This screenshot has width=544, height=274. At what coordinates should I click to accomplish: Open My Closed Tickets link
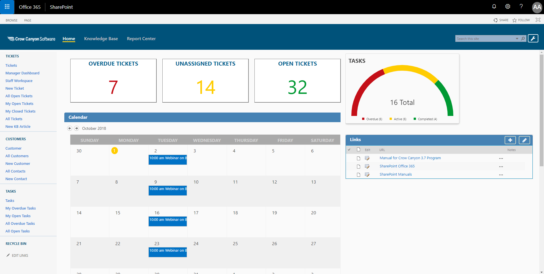(x=20, y=111)
